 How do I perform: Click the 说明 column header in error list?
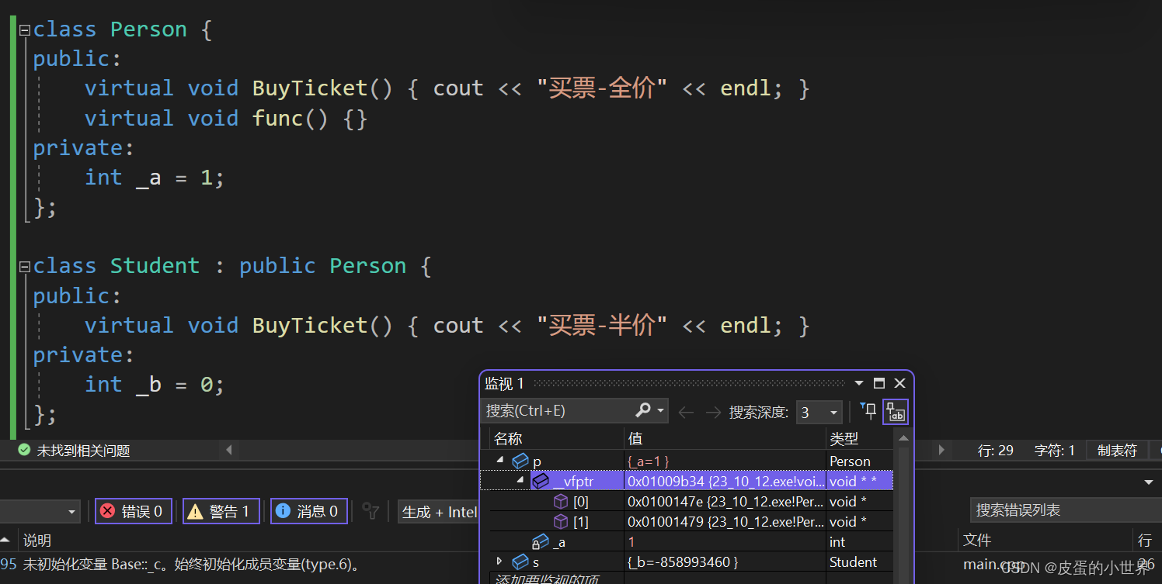[37, 541]
